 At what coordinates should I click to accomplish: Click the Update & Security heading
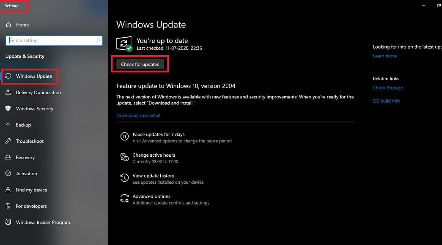(x=25, y=56)
